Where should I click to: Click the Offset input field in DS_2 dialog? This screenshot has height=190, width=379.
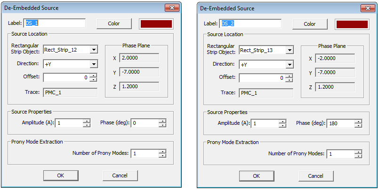coord(262,78)
